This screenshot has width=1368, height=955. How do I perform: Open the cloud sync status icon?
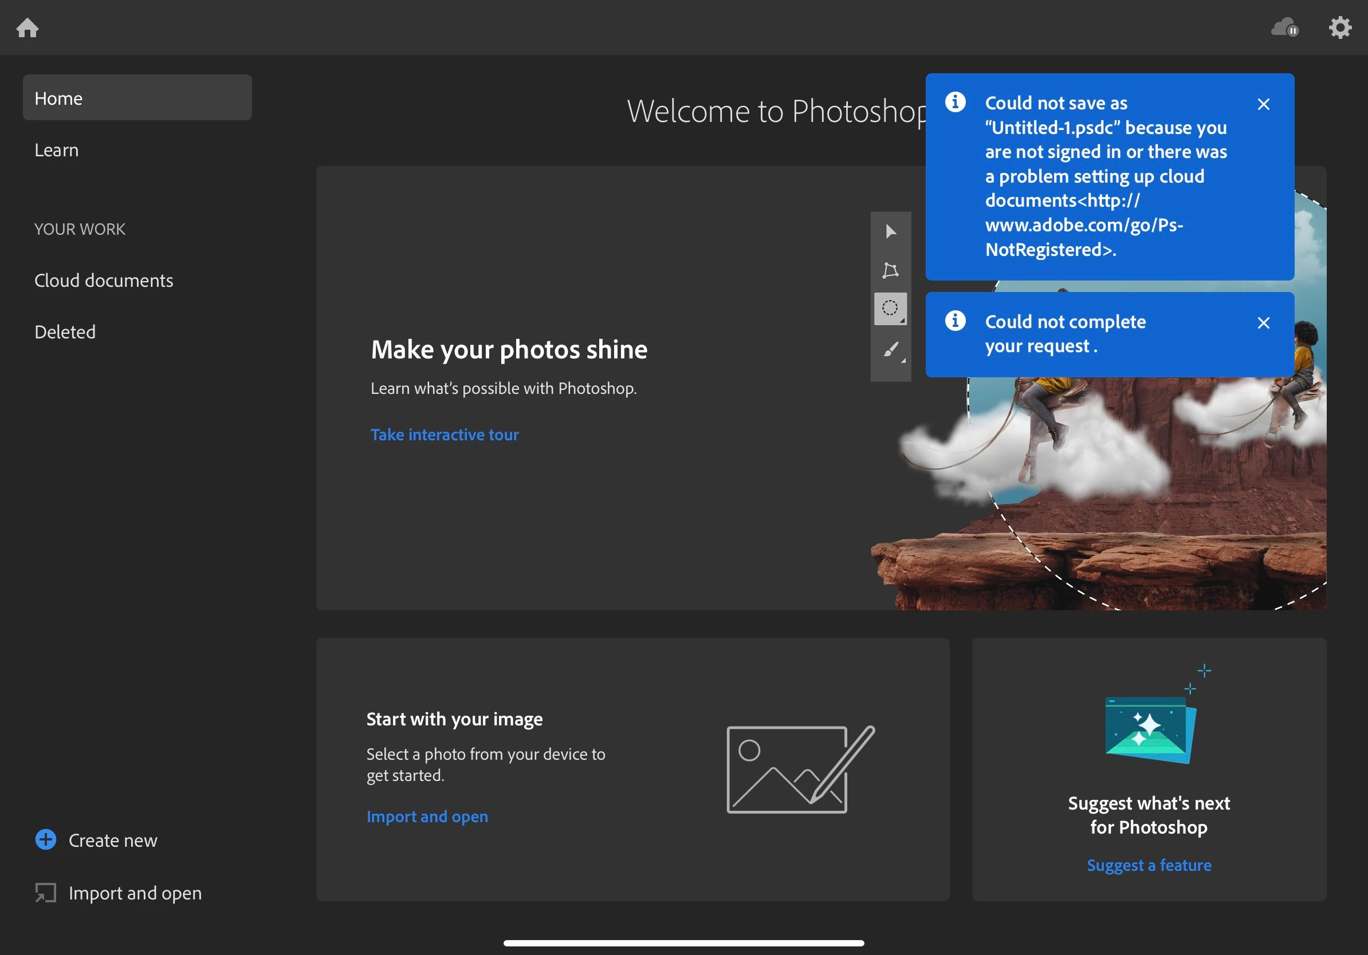pos(1284,27)
